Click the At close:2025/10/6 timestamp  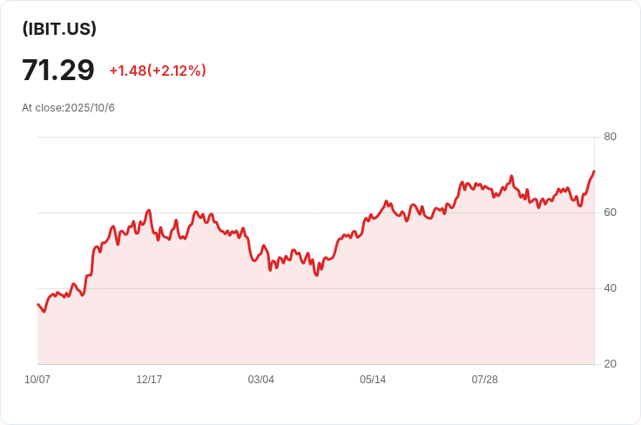(x=68, y=108)
